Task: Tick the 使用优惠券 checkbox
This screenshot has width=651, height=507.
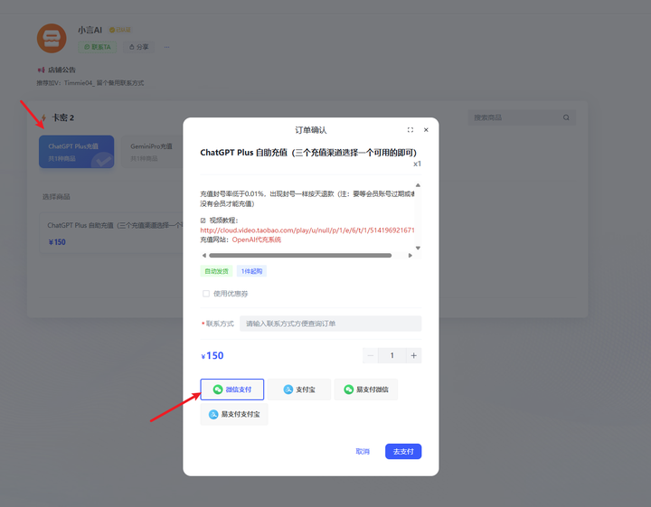Action: [206, 294]
